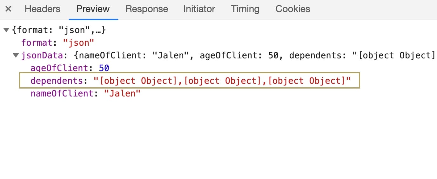Select the jsonData property key
Viewport: 437px width, 179px height.
point(43,56)
